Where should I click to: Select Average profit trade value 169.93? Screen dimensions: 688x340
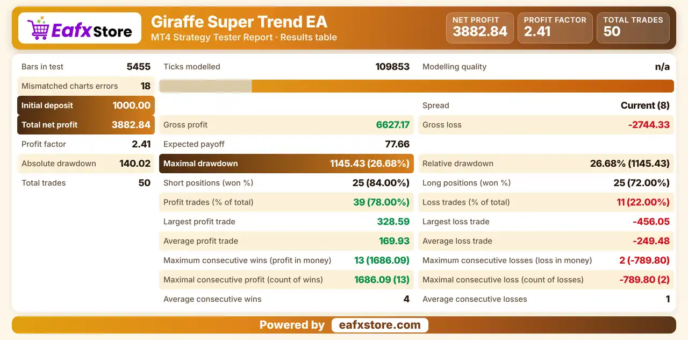tap(395, 241)
